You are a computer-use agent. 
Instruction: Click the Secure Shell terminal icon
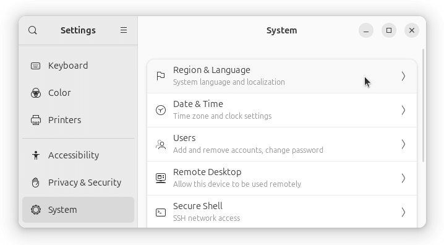(161, 212)
